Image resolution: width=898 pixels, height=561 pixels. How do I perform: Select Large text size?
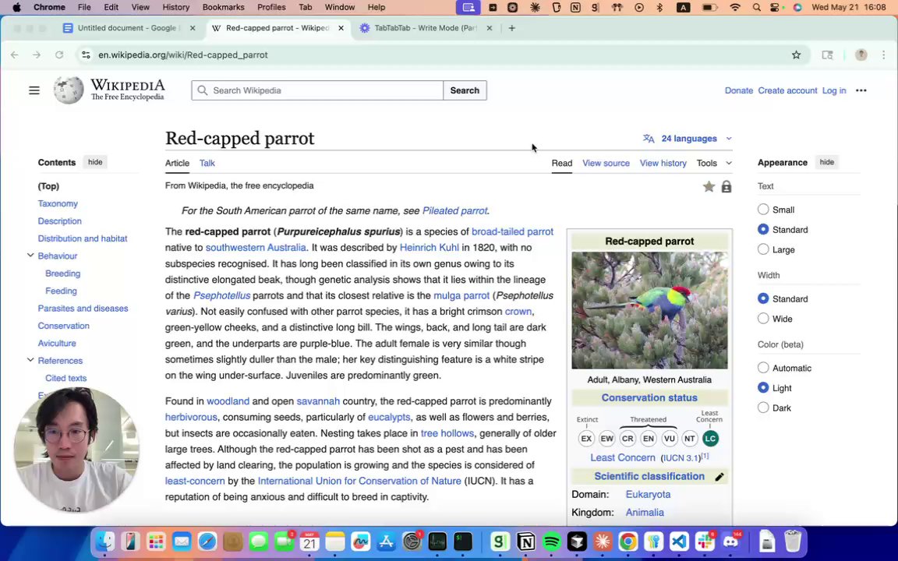[x=763, y=249]
